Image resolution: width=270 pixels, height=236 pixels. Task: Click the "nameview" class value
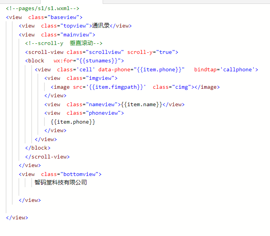(x=101, y=104)
